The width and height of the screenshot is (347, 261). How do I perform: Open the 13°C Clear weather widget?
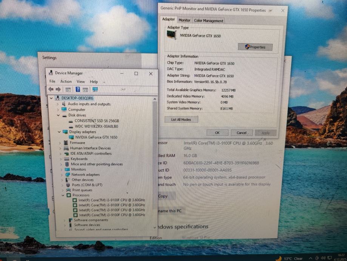pos(290,258)
